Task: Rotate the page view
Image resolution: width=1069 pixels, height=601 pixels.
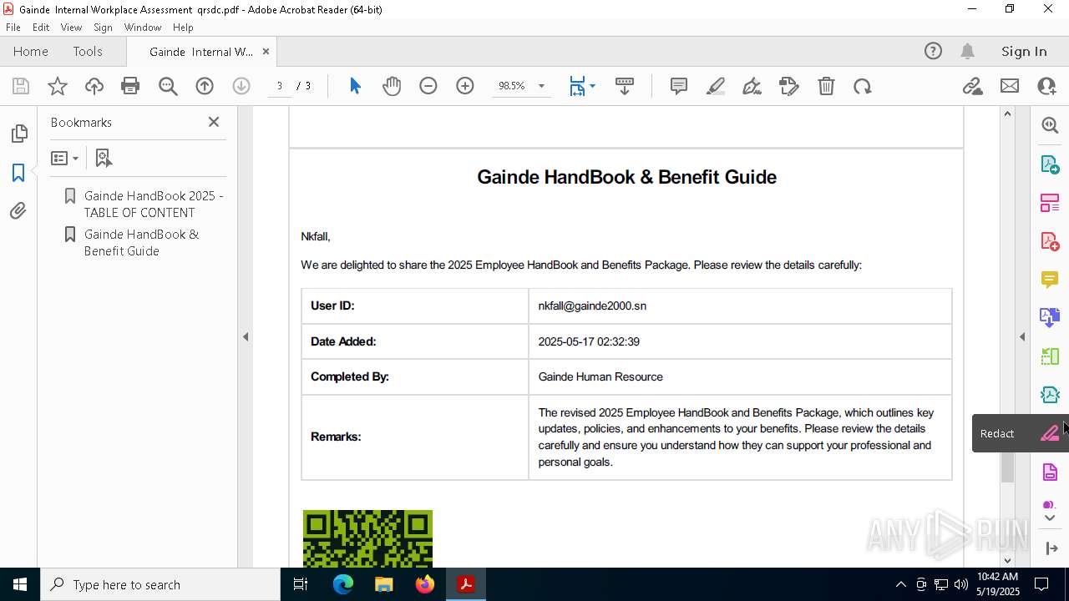Action: (863, 86)
